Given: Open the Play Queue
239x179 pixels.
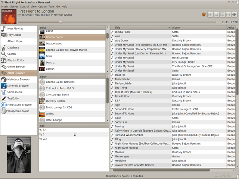Looking at the screenshot, I should [19, 35].
